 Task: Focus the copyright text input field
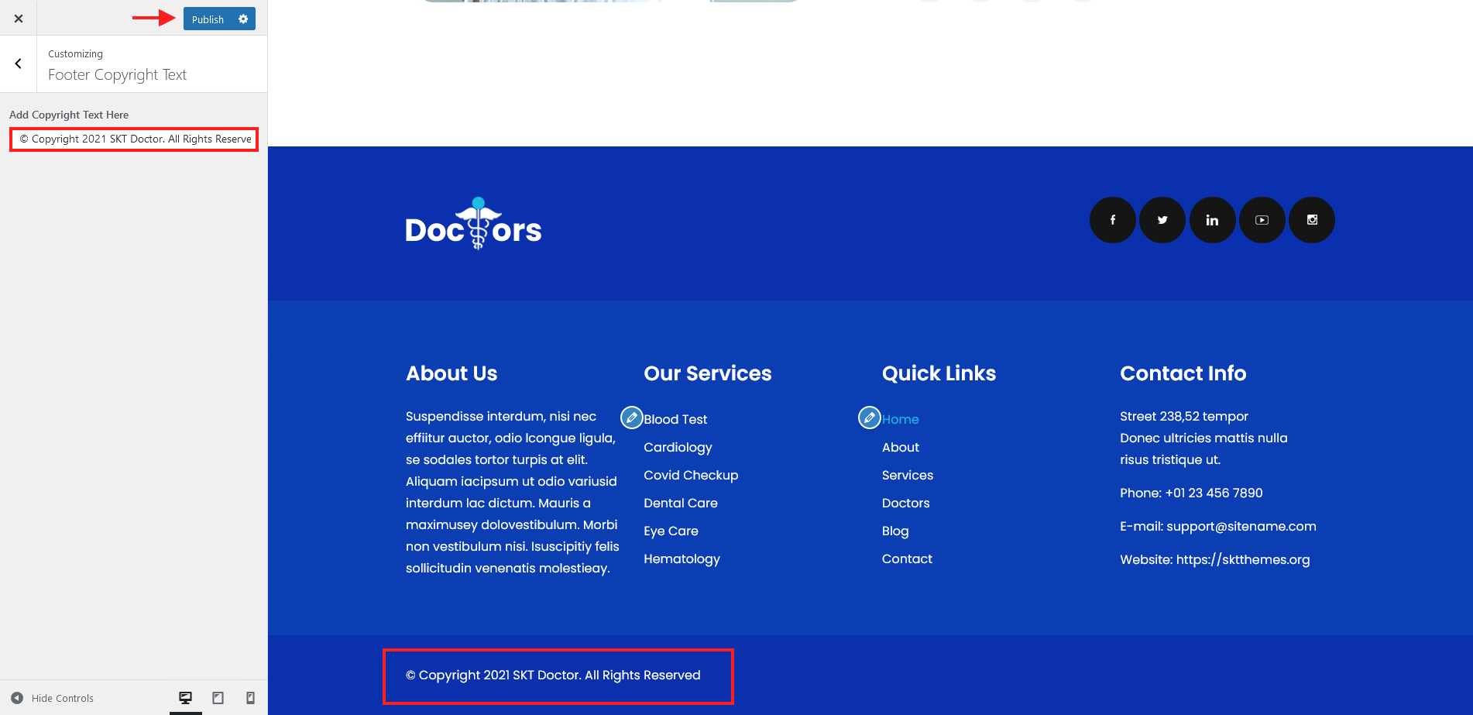point(134,139)
